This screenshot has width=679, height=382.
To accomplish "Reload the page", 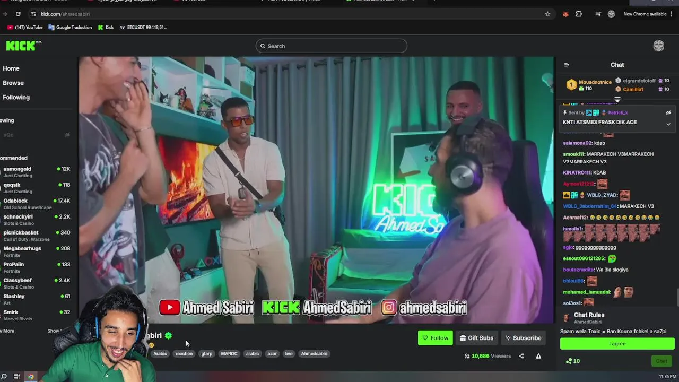I will point(18,14).
